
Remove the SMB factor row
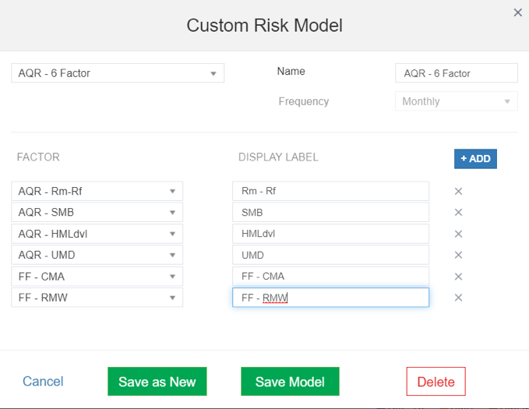[458, 212]
